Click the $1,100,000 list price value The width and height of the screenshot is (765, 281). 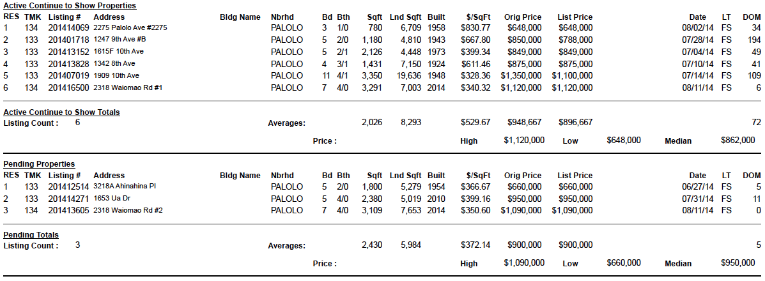point(572,75)
